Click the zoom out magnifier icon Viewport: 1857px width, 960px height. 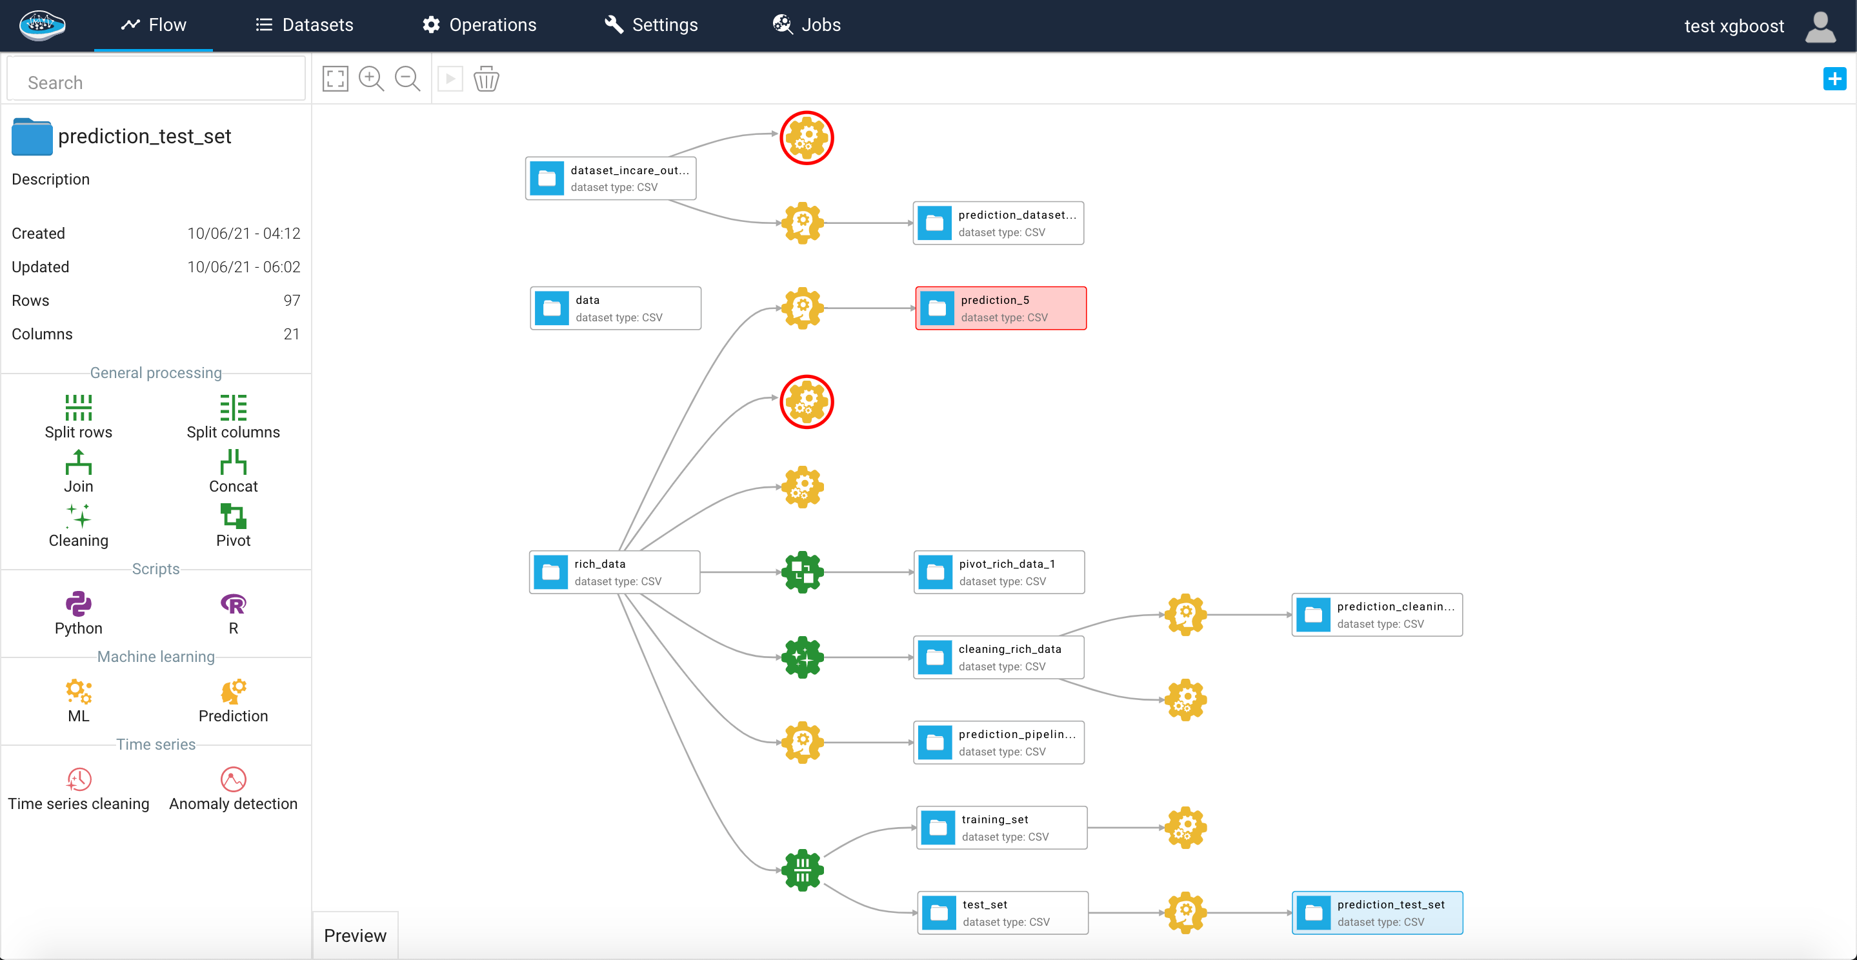click(x=407, y=79)
